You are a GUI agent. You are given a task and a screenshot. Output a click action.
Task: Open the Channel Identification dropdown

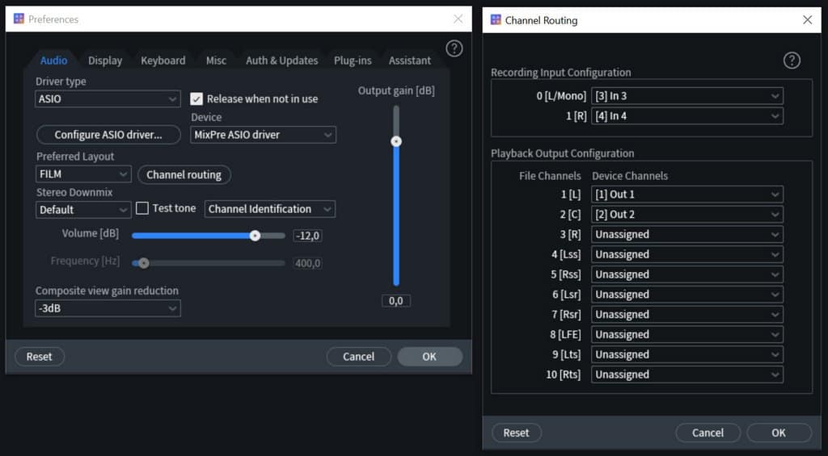point(269,209)
